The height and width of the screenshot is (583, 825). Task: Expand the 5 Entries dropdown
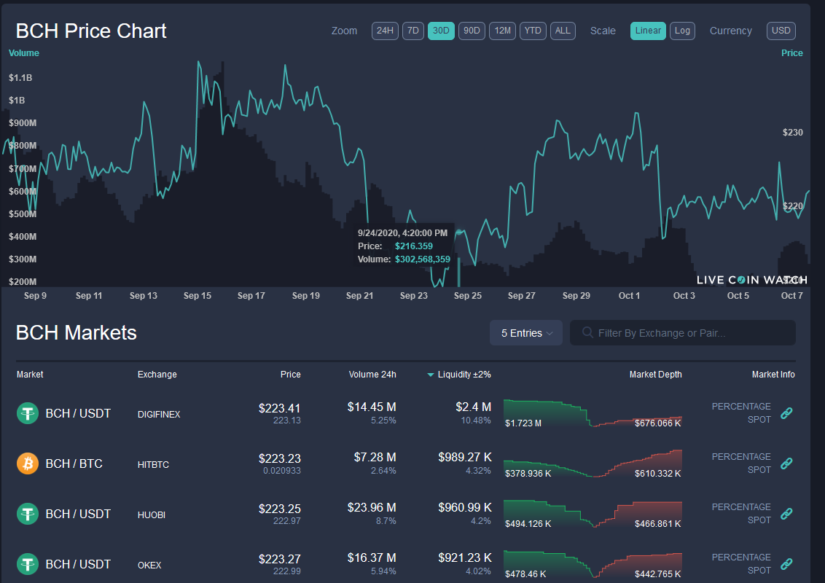(526, 333)
